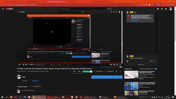The width and height of the screenshot is (176, 99).
Task: Click СОХРАНИТЬ to save to playlist
Action: click(x=109, y=71)
